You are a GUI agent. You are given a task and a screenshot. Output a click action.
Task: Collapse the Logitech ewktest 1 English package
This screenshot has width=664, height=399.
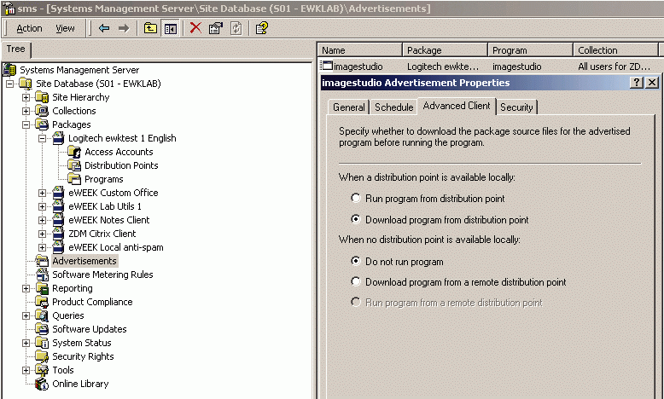[43, 138]
